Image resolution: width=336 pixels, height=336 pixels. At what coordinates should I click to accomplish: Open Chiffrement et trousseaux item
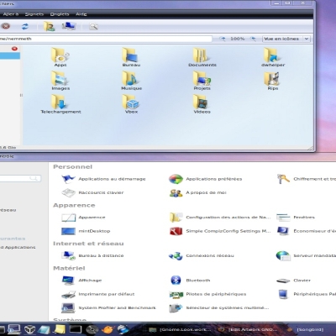306,179
